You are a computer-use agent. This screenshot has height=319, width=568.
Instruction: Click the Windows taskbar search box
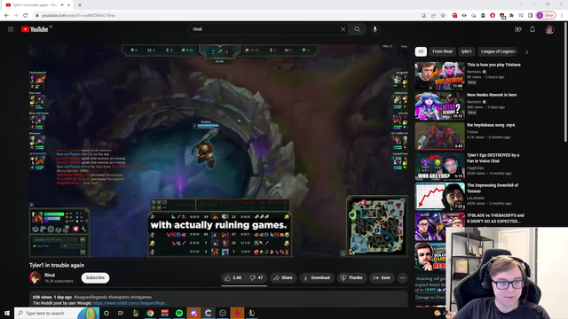coord(56,313)
